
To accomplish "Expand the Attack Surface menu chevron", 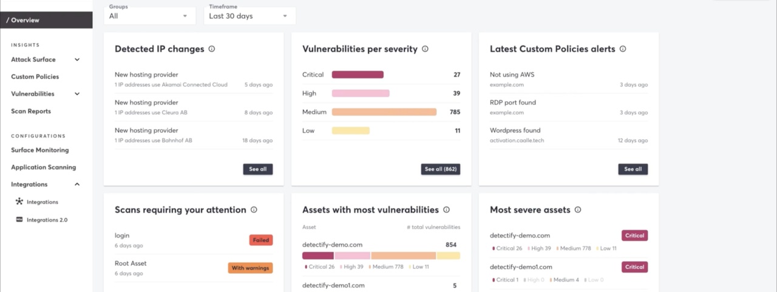I will coord(77,59).
